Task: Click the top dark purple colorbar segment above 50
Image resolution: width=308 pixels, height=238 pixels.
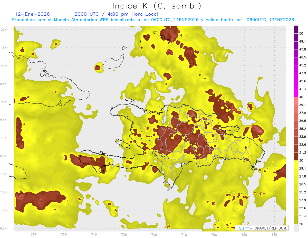Action: click(296, 30)
